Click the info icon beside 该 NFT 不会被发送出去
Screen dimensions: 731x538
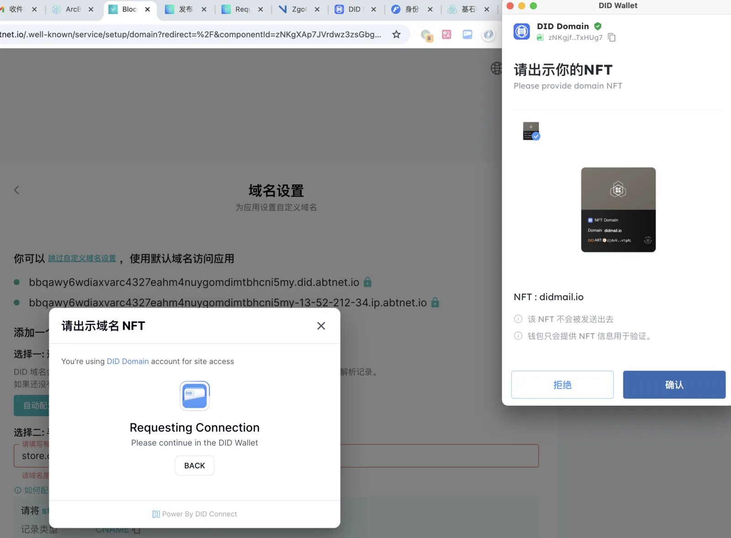pyautogui.click(x=518, y=319)
